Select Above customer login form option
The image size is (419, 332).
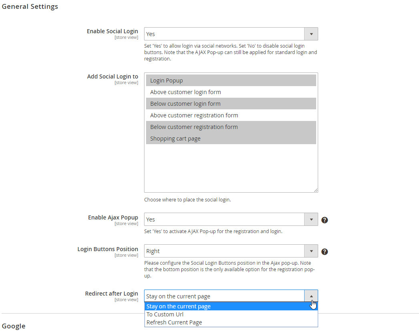(x=231, y=92)
